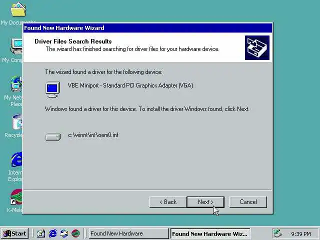Click the Driver Files Search Results heading

tap(73, 41)
